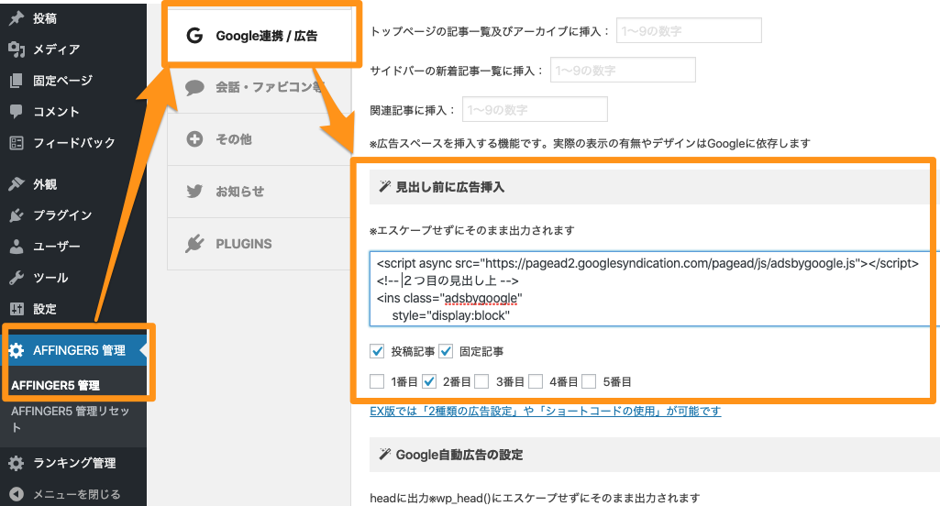Click the gear icon beside AFFINGER5 管理
This screenshot has height=506, width=940.
[17, 351]
